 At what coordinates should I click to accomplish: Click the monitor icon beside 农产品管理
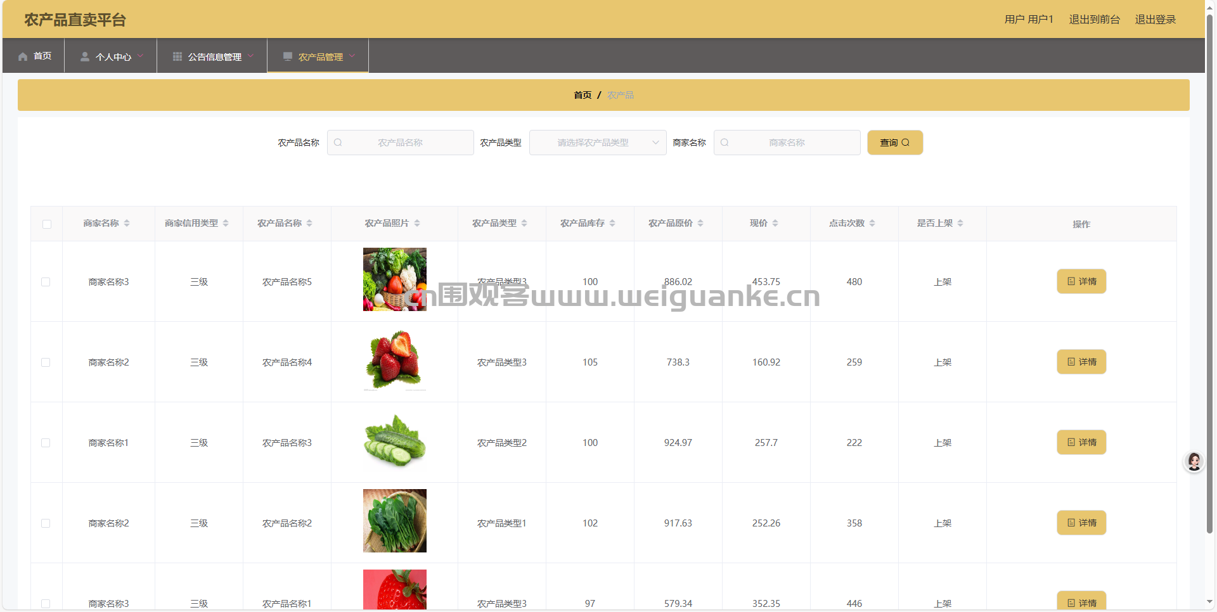pos(288,56)
